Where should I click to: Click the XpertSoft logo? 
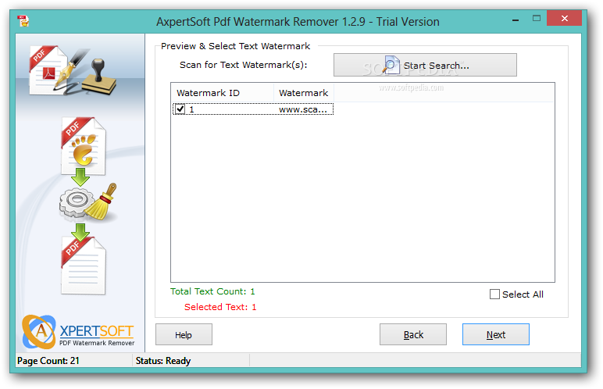[78, 331]
